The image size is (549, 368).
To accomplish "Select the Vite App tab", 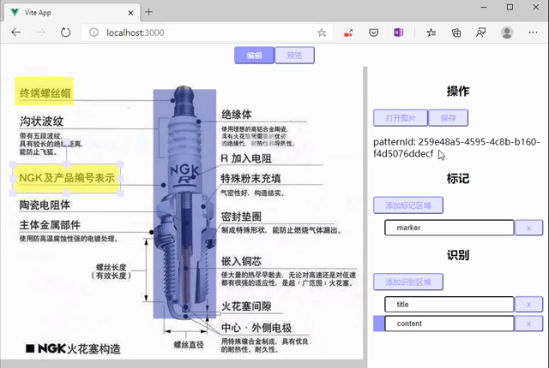I will tap(71, 13).
